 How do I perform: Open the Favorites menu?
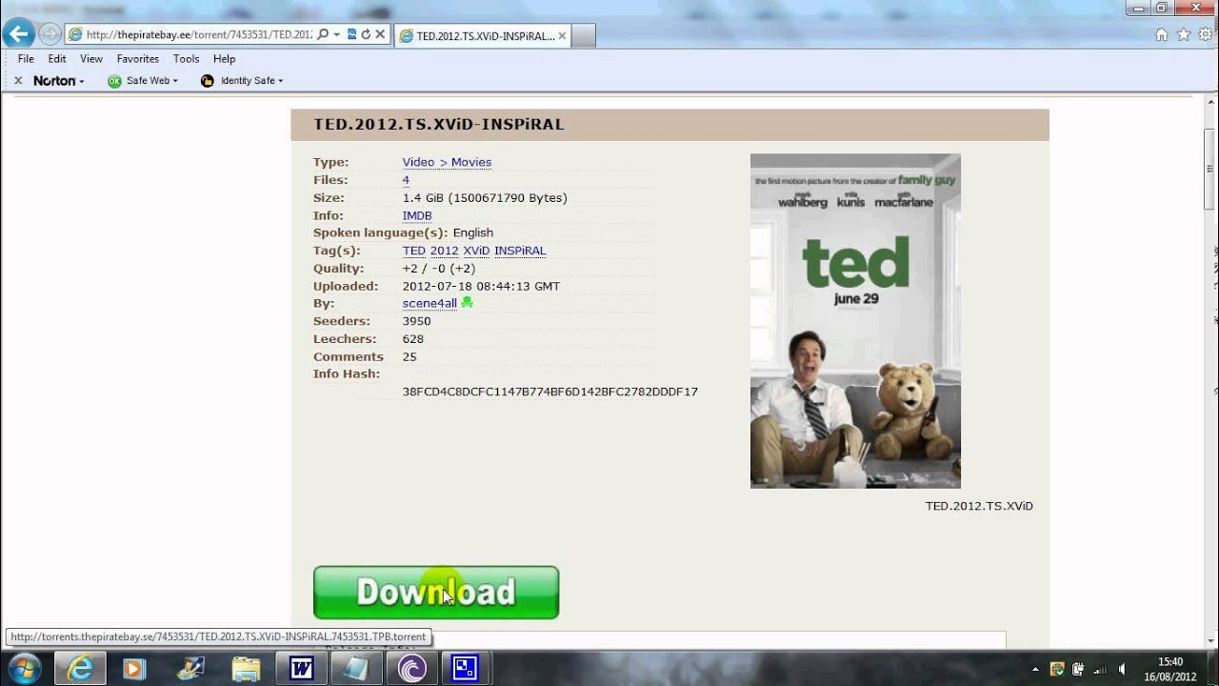138,59
